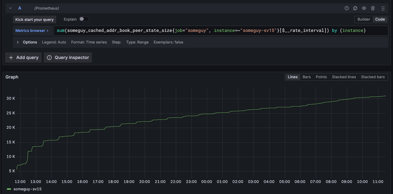
Task: Click someguy-sv15 legend label
Action: pos(28,189)
